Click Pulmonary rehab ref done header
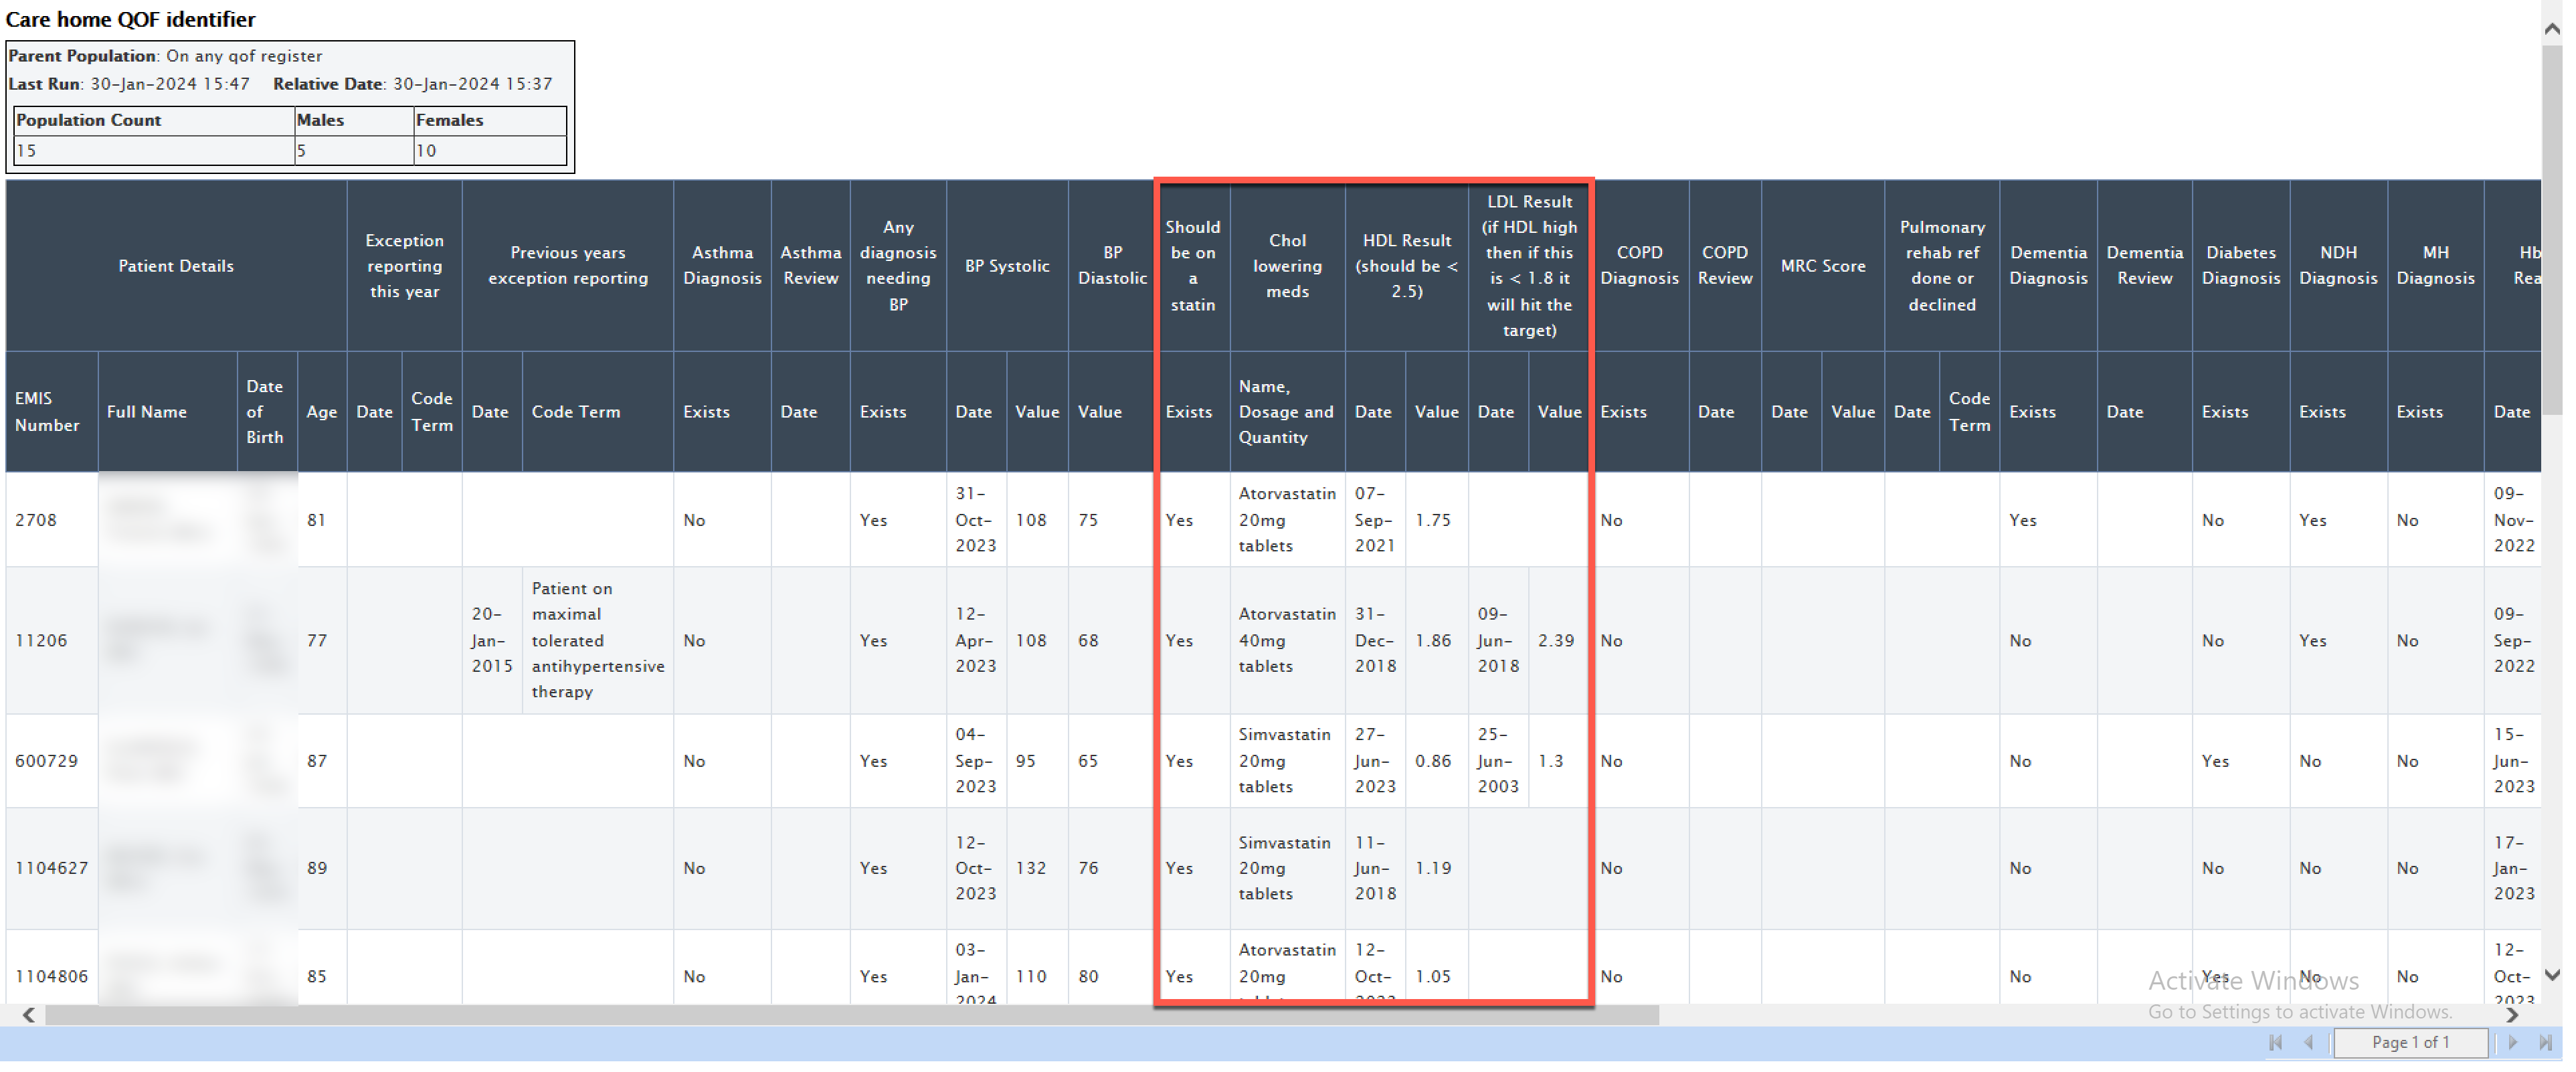This screenshot has width=2576, height=1072. pyautogui.click(x=1942, y=266)
